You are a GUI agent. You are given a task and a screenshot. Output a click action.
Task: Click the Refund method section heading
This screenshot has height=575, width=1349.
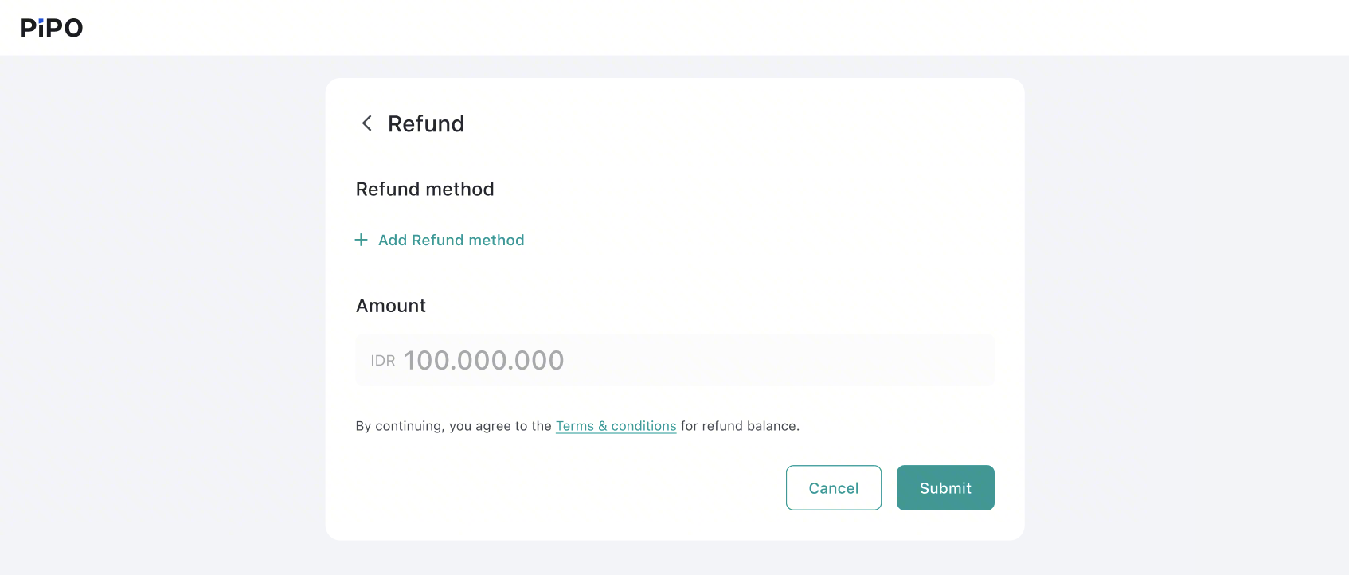(424, 189)
